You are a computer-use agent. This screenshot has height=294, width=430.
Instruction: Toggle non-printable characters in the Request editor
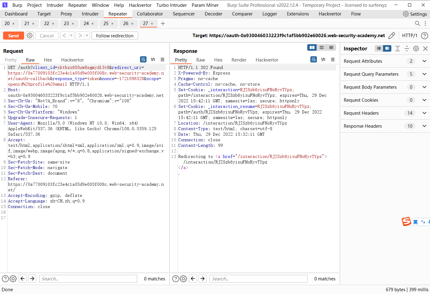(153, 59)
